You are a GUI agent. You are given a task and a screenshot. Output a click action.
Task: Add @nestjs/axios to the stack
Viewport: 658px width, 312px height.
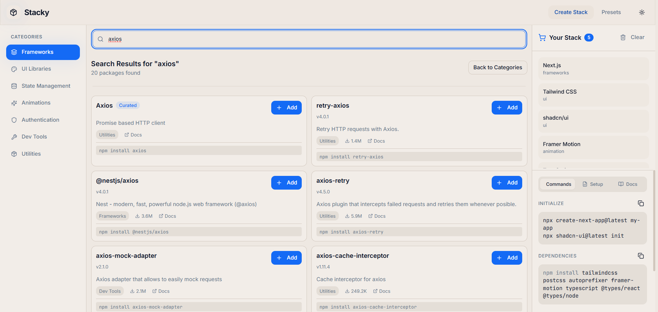(286, 183)
